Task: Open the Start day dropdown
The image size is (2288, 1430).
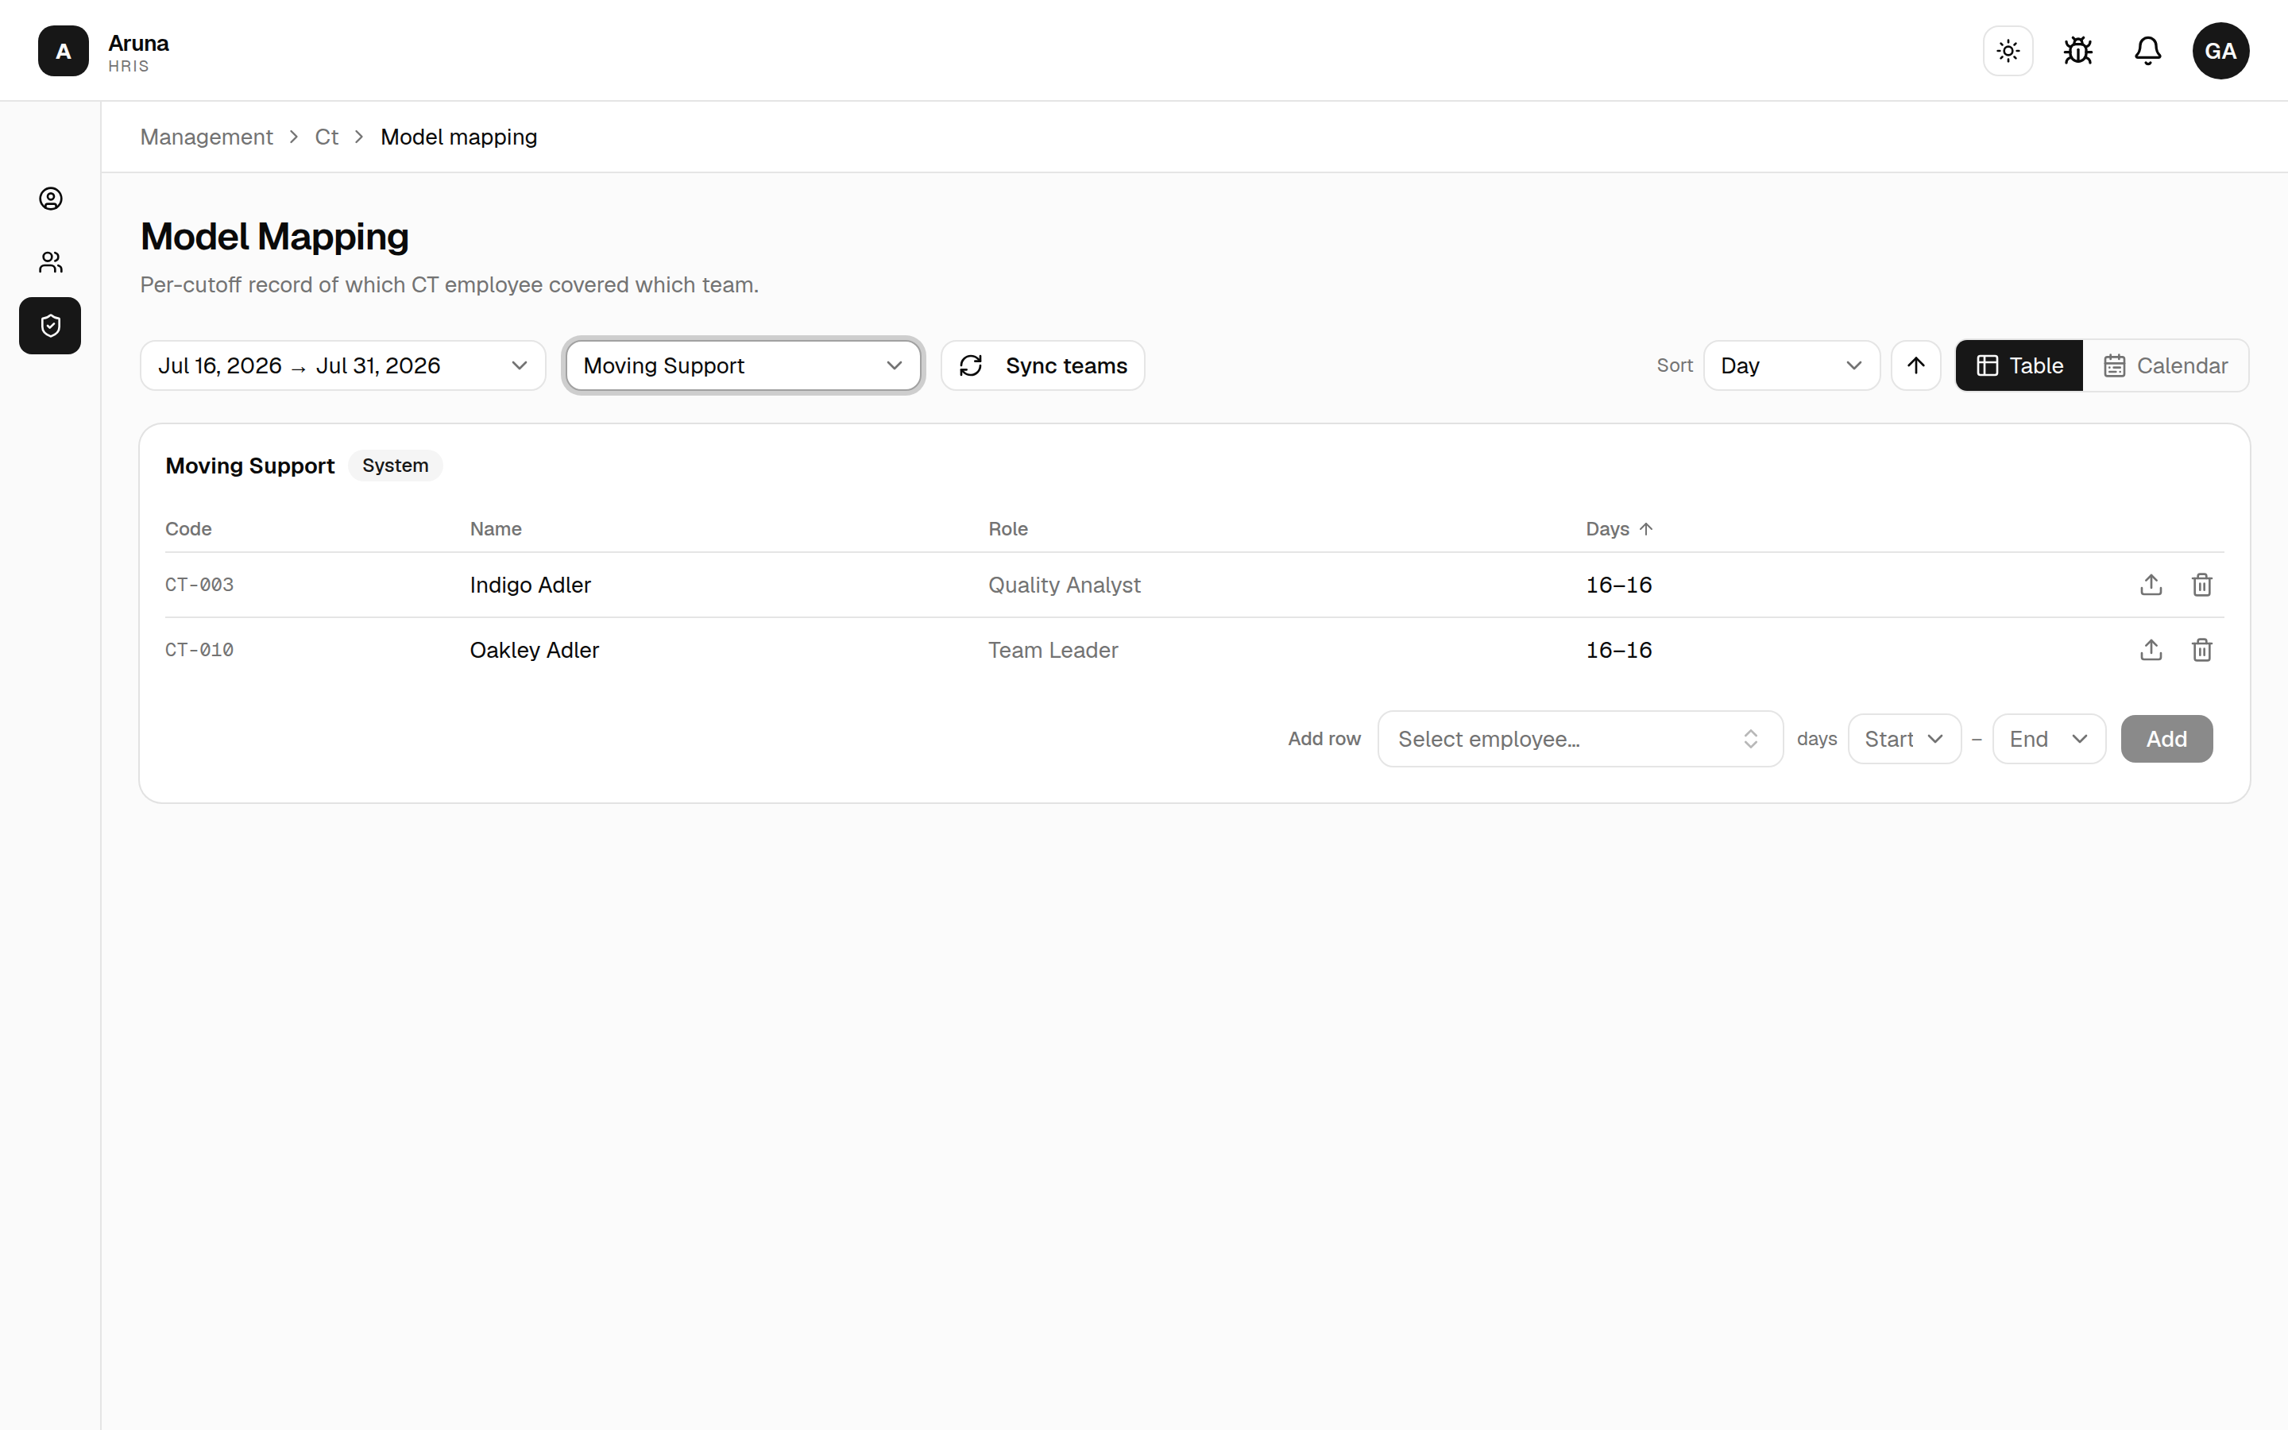Action: click(1904, 740)
